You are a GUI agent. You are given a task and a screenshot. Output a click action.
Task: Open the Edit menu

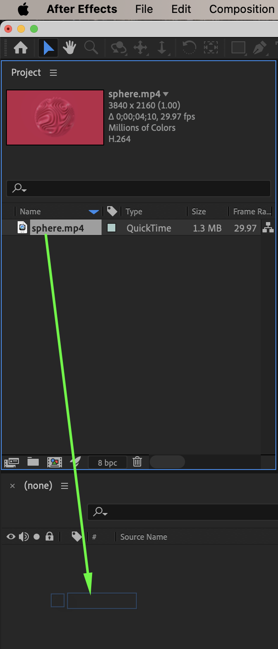181,9
